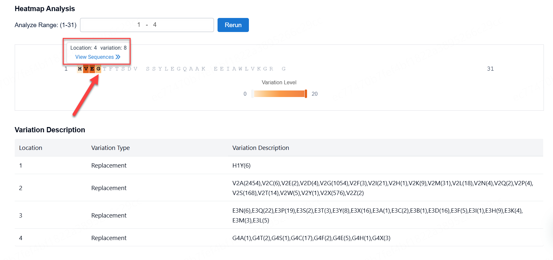Click the location 4 description starting G4A(1)
This screenshot has height=260, width=553.
(311, 238)
